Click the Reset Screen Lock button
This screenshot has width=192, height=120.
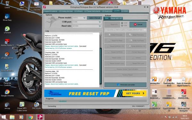(115, 63)
